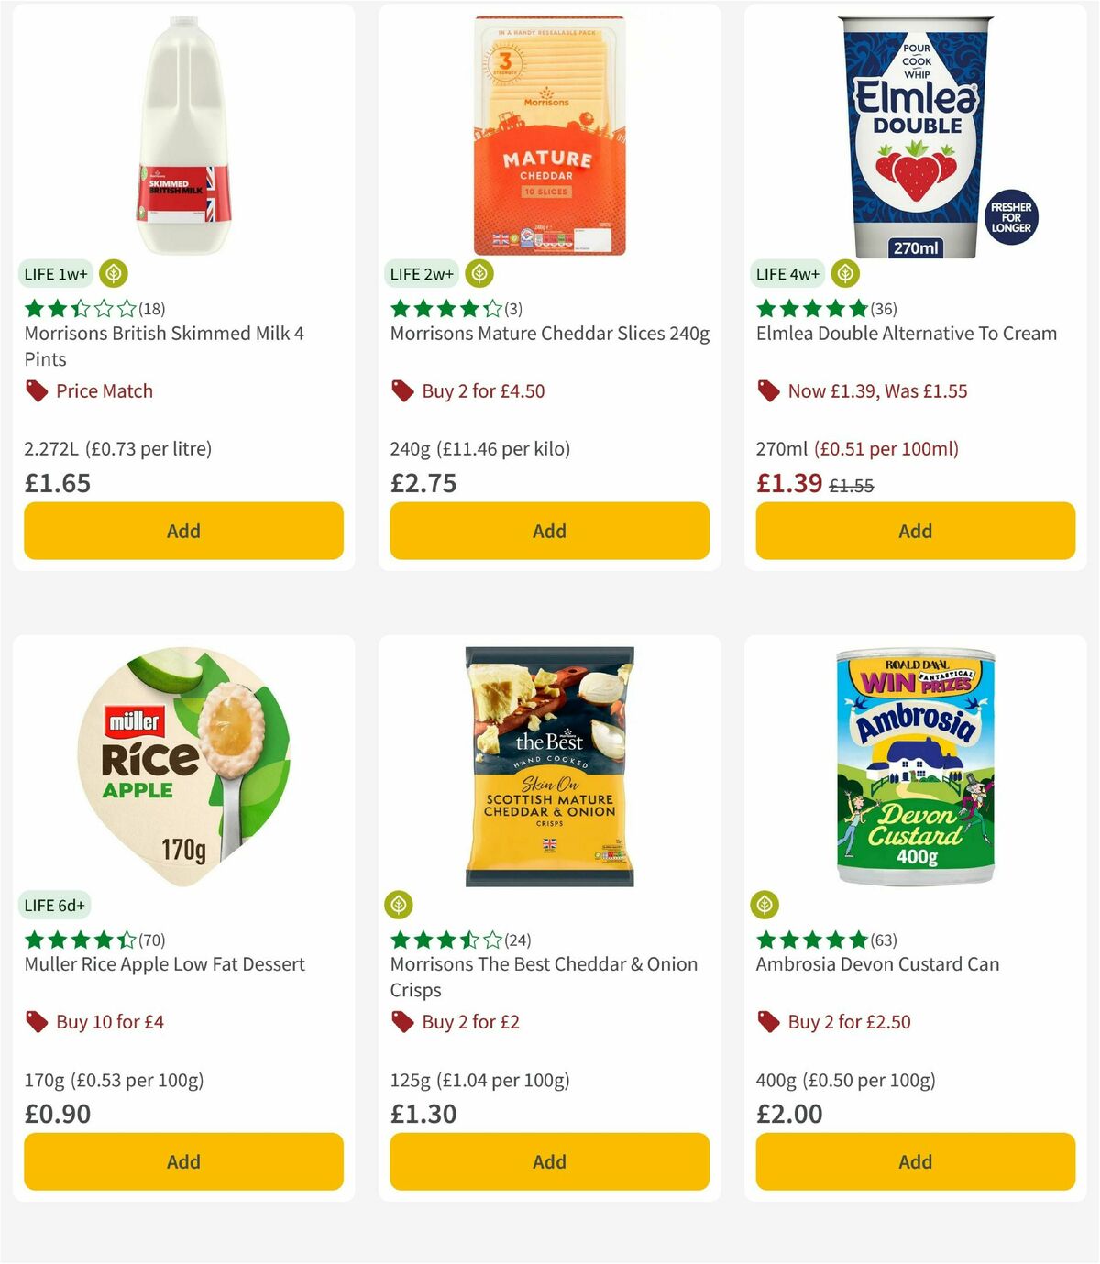Screen dimensions: 1100x1264
Task: Open the (36) reviews link for Elmlea
Action: pyautogui.click(x=885, y=309)
